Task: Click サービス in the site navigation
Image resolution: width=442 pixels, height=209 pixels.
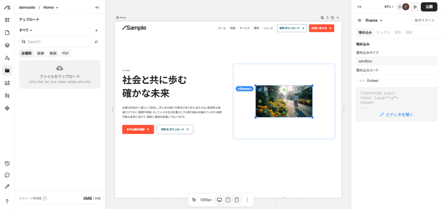Action: click(244, 28)
